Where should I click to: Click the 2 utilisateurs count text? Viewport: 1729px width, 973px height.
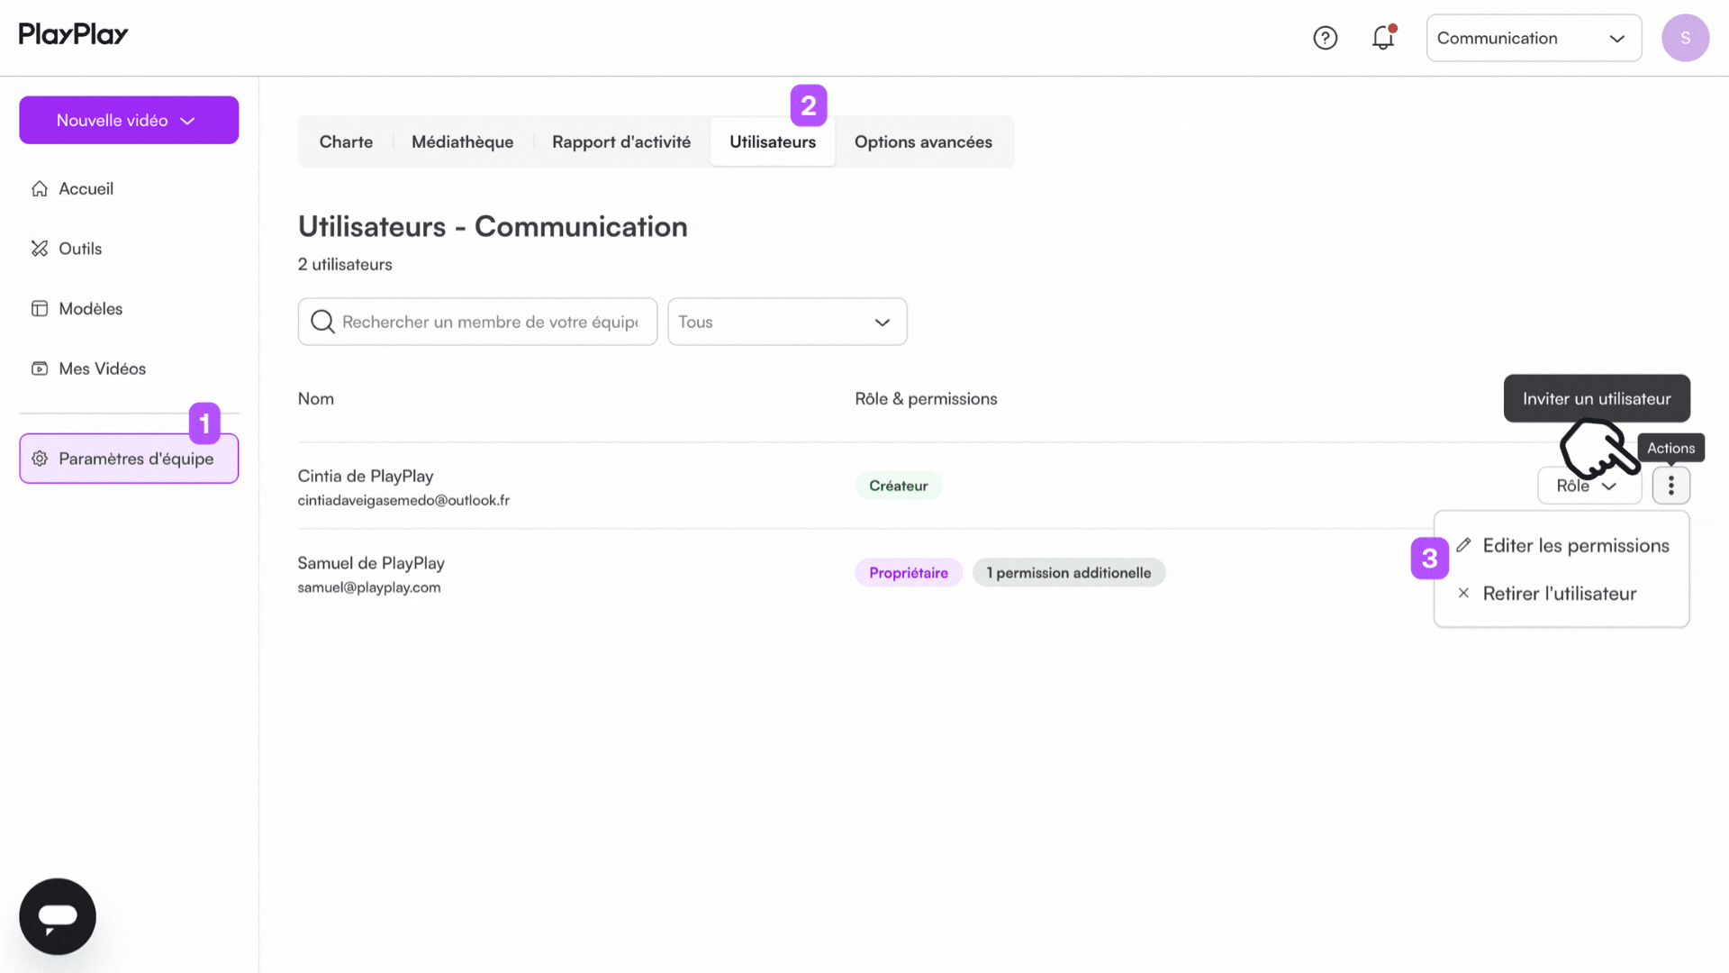[345, 264]
